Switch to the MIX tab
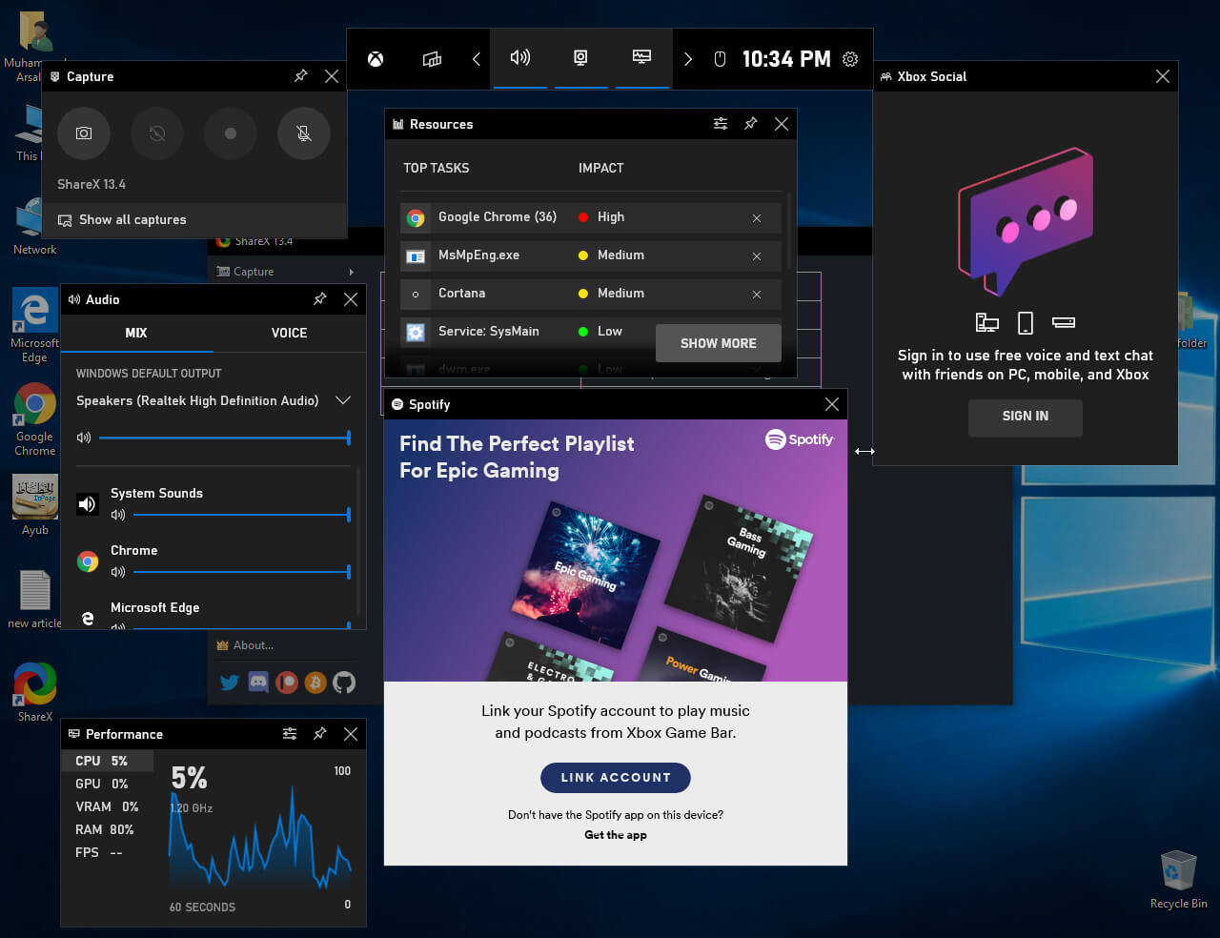The image size is (1220, 938). coord(136,333)
